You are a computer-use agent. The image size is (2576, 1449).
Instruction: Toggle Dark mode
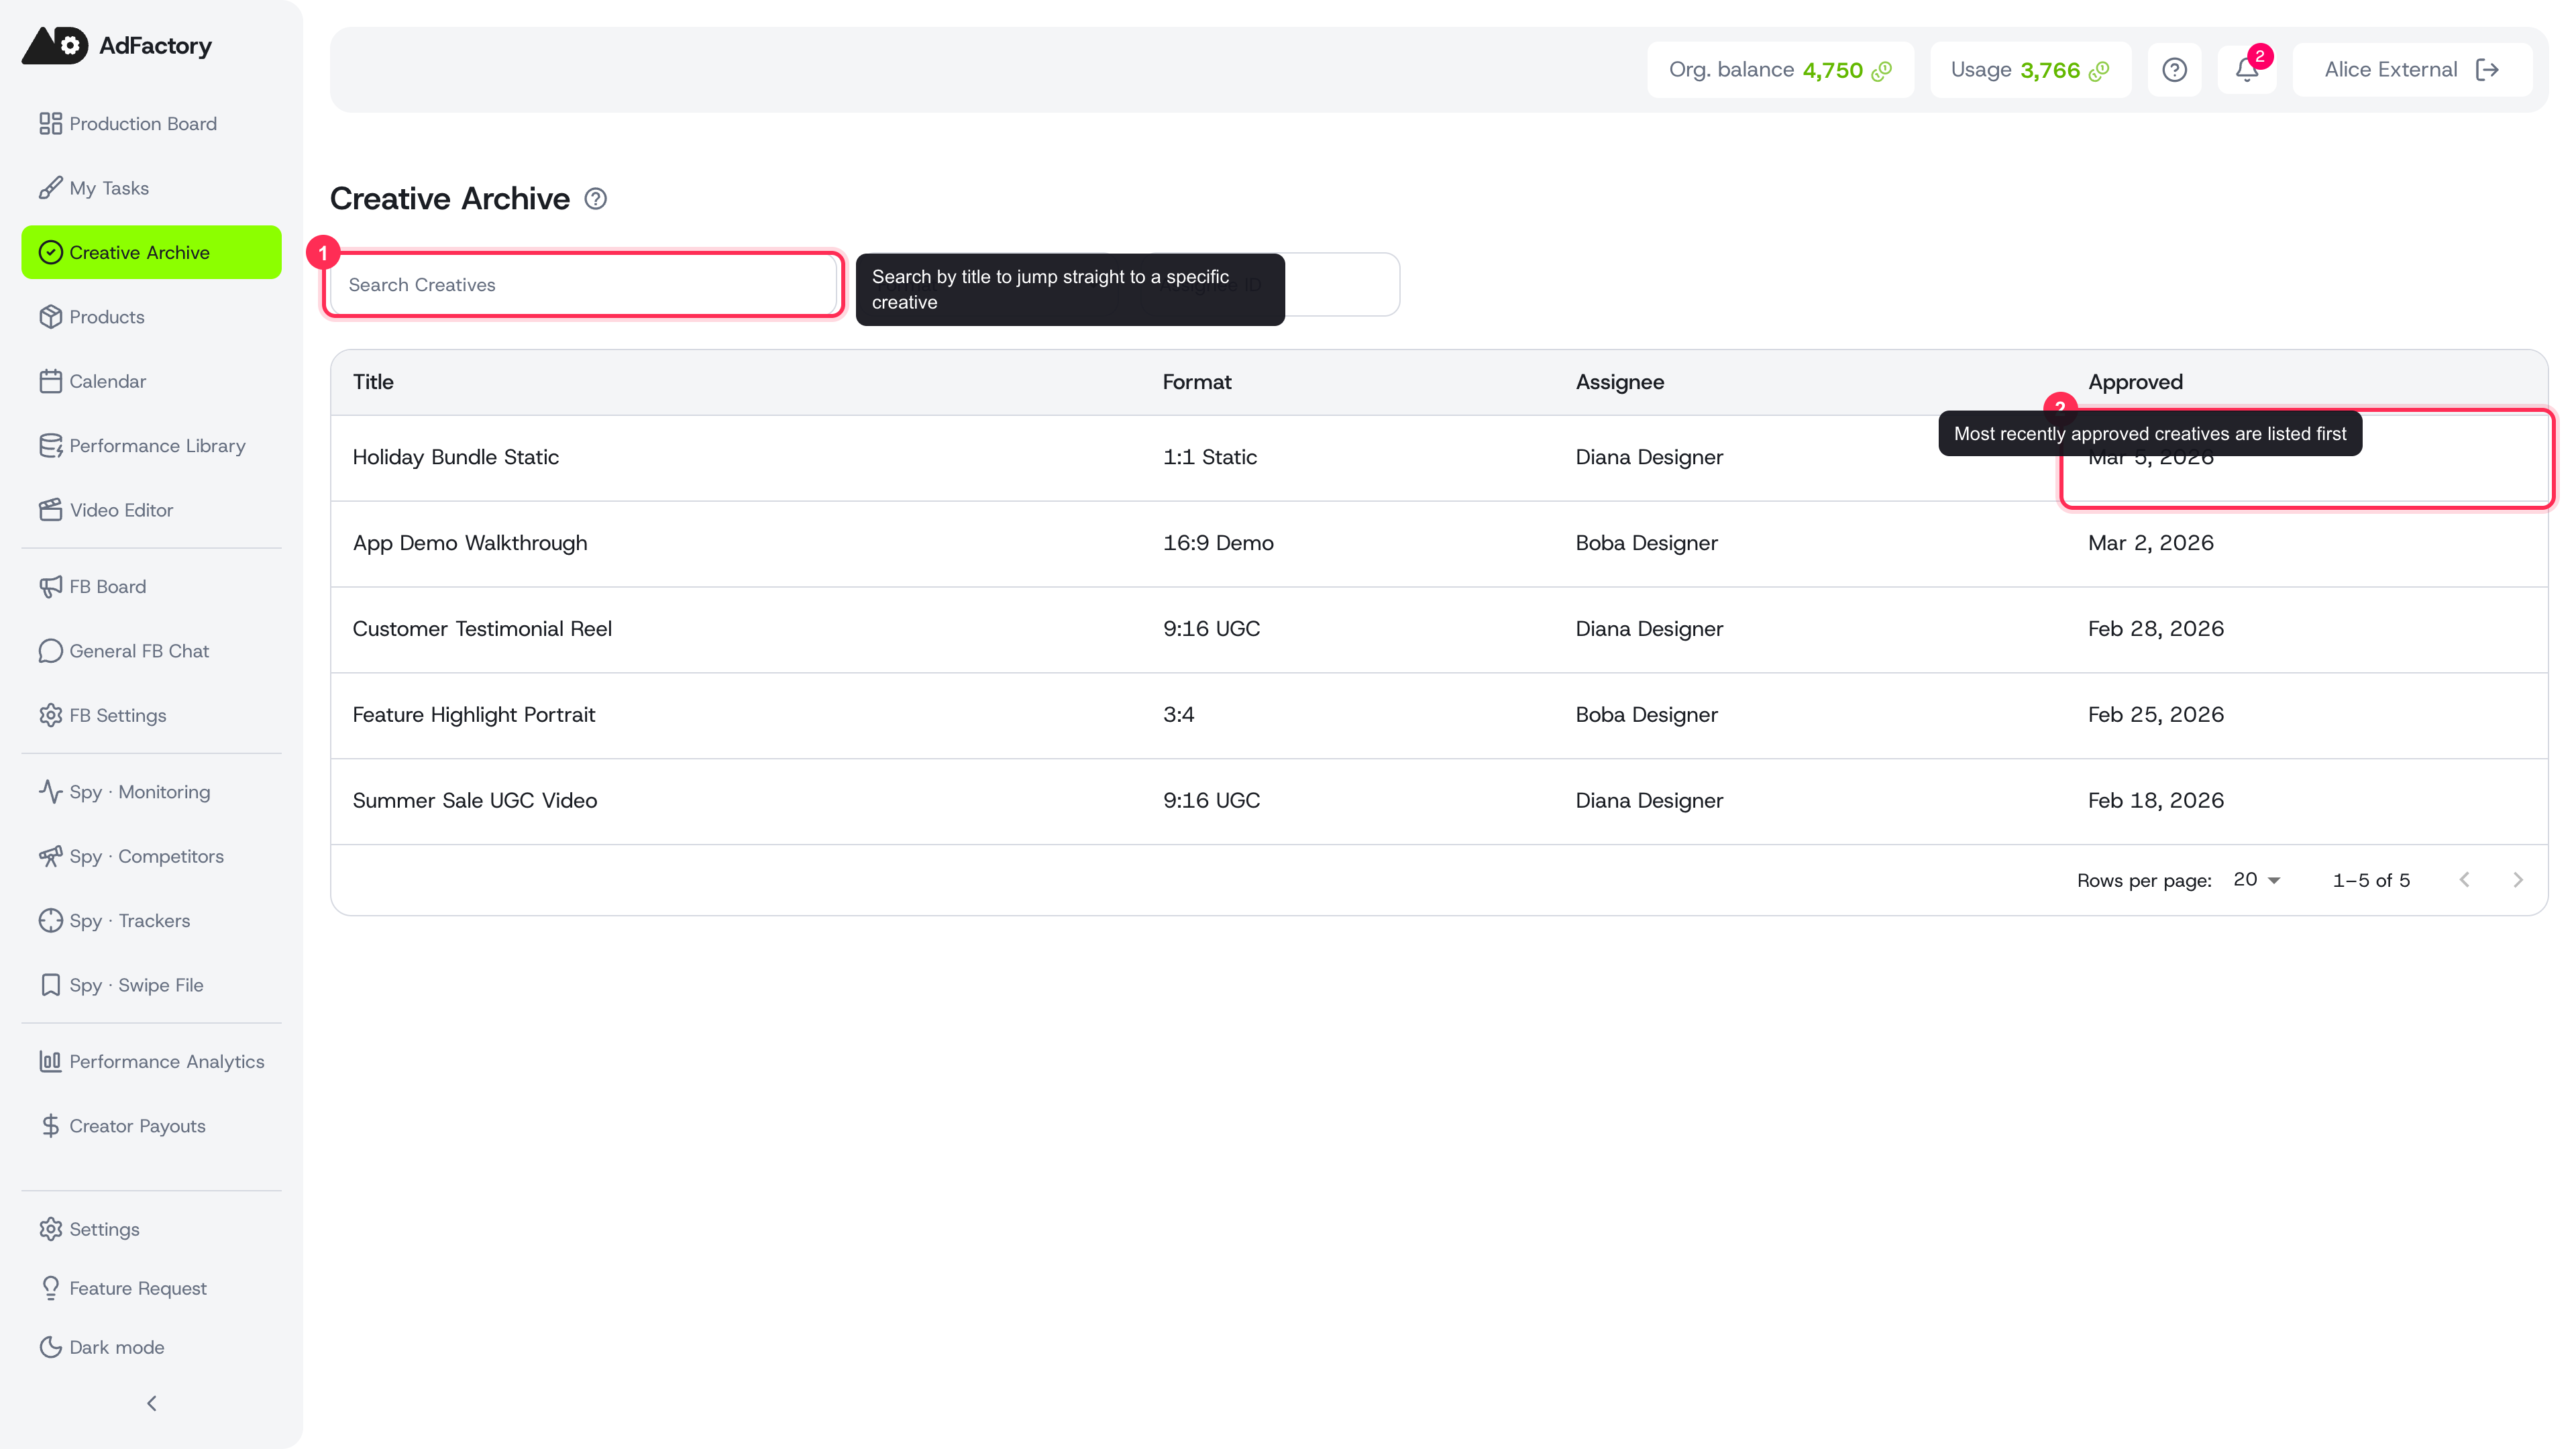pyautogui.click(x=151, y=1347)
